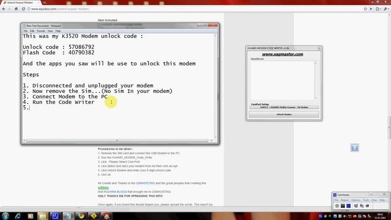Open CamStudio View menu
The image size is (391, 220).
[x=374, y=200]
